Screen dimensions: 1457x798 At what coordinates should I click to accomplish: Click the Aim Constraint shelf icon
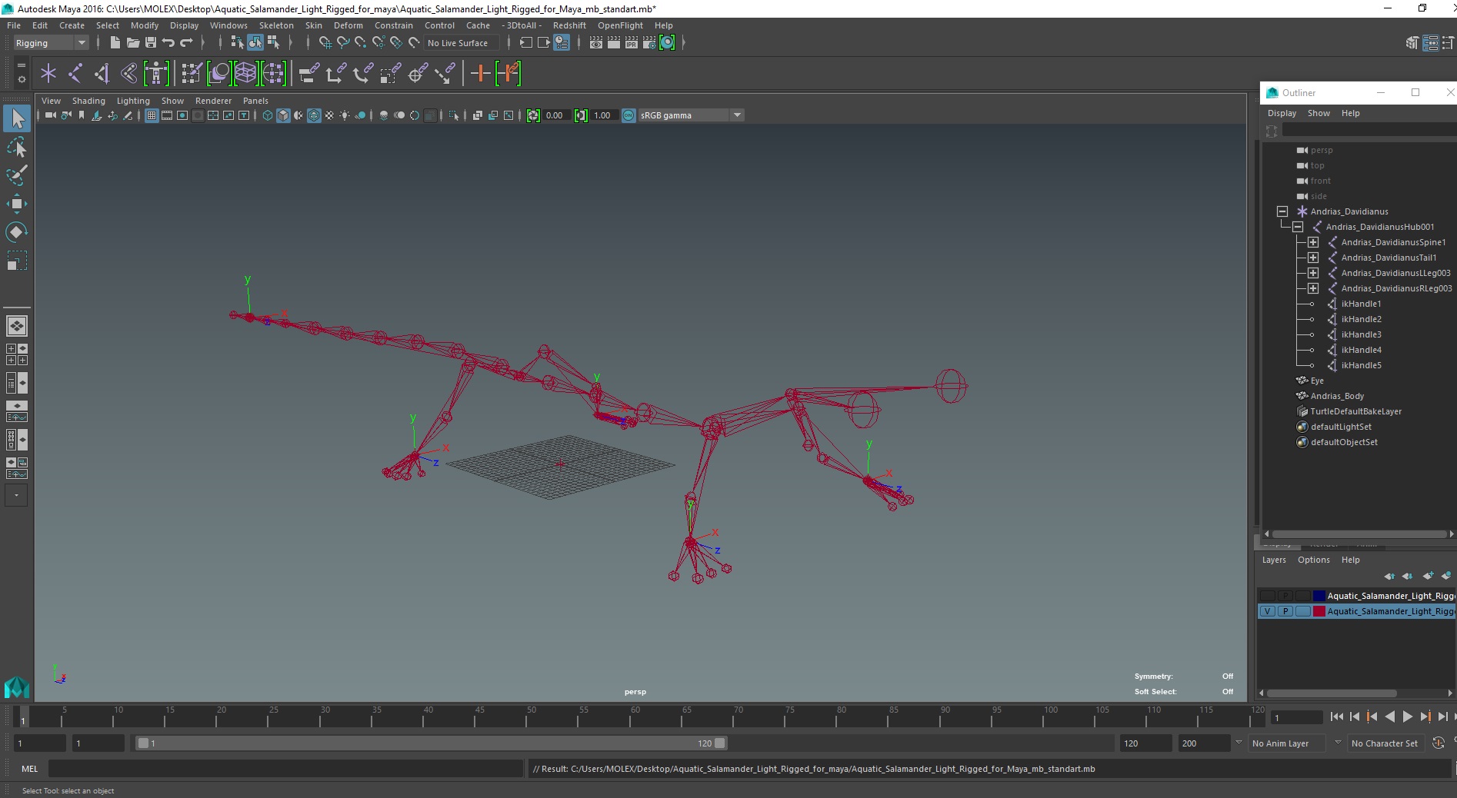click(417, 74)
